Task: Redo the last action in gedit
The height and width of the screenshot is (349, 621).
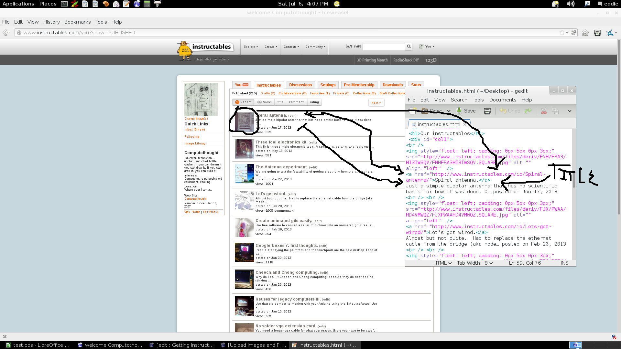Action: (528, 111)
